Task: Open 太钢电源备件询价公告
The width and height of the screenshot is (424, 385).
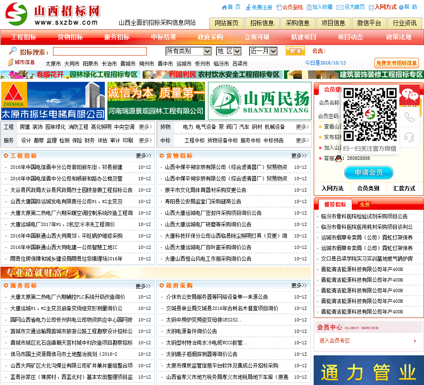Action: pos(191,331)
